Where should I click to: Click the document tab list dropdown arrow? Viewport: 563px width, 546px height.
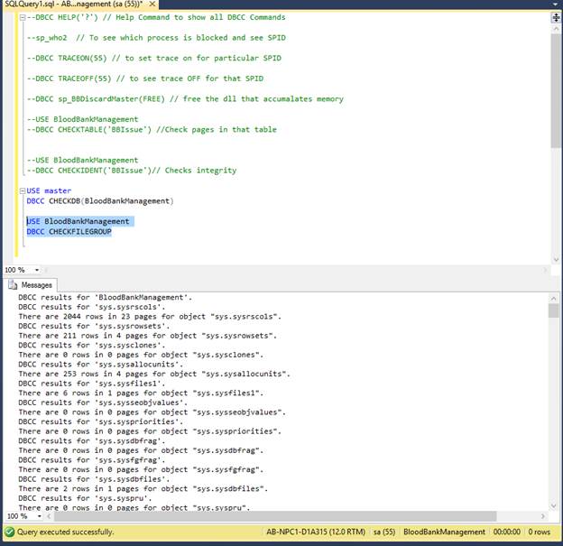coord(556,4)
